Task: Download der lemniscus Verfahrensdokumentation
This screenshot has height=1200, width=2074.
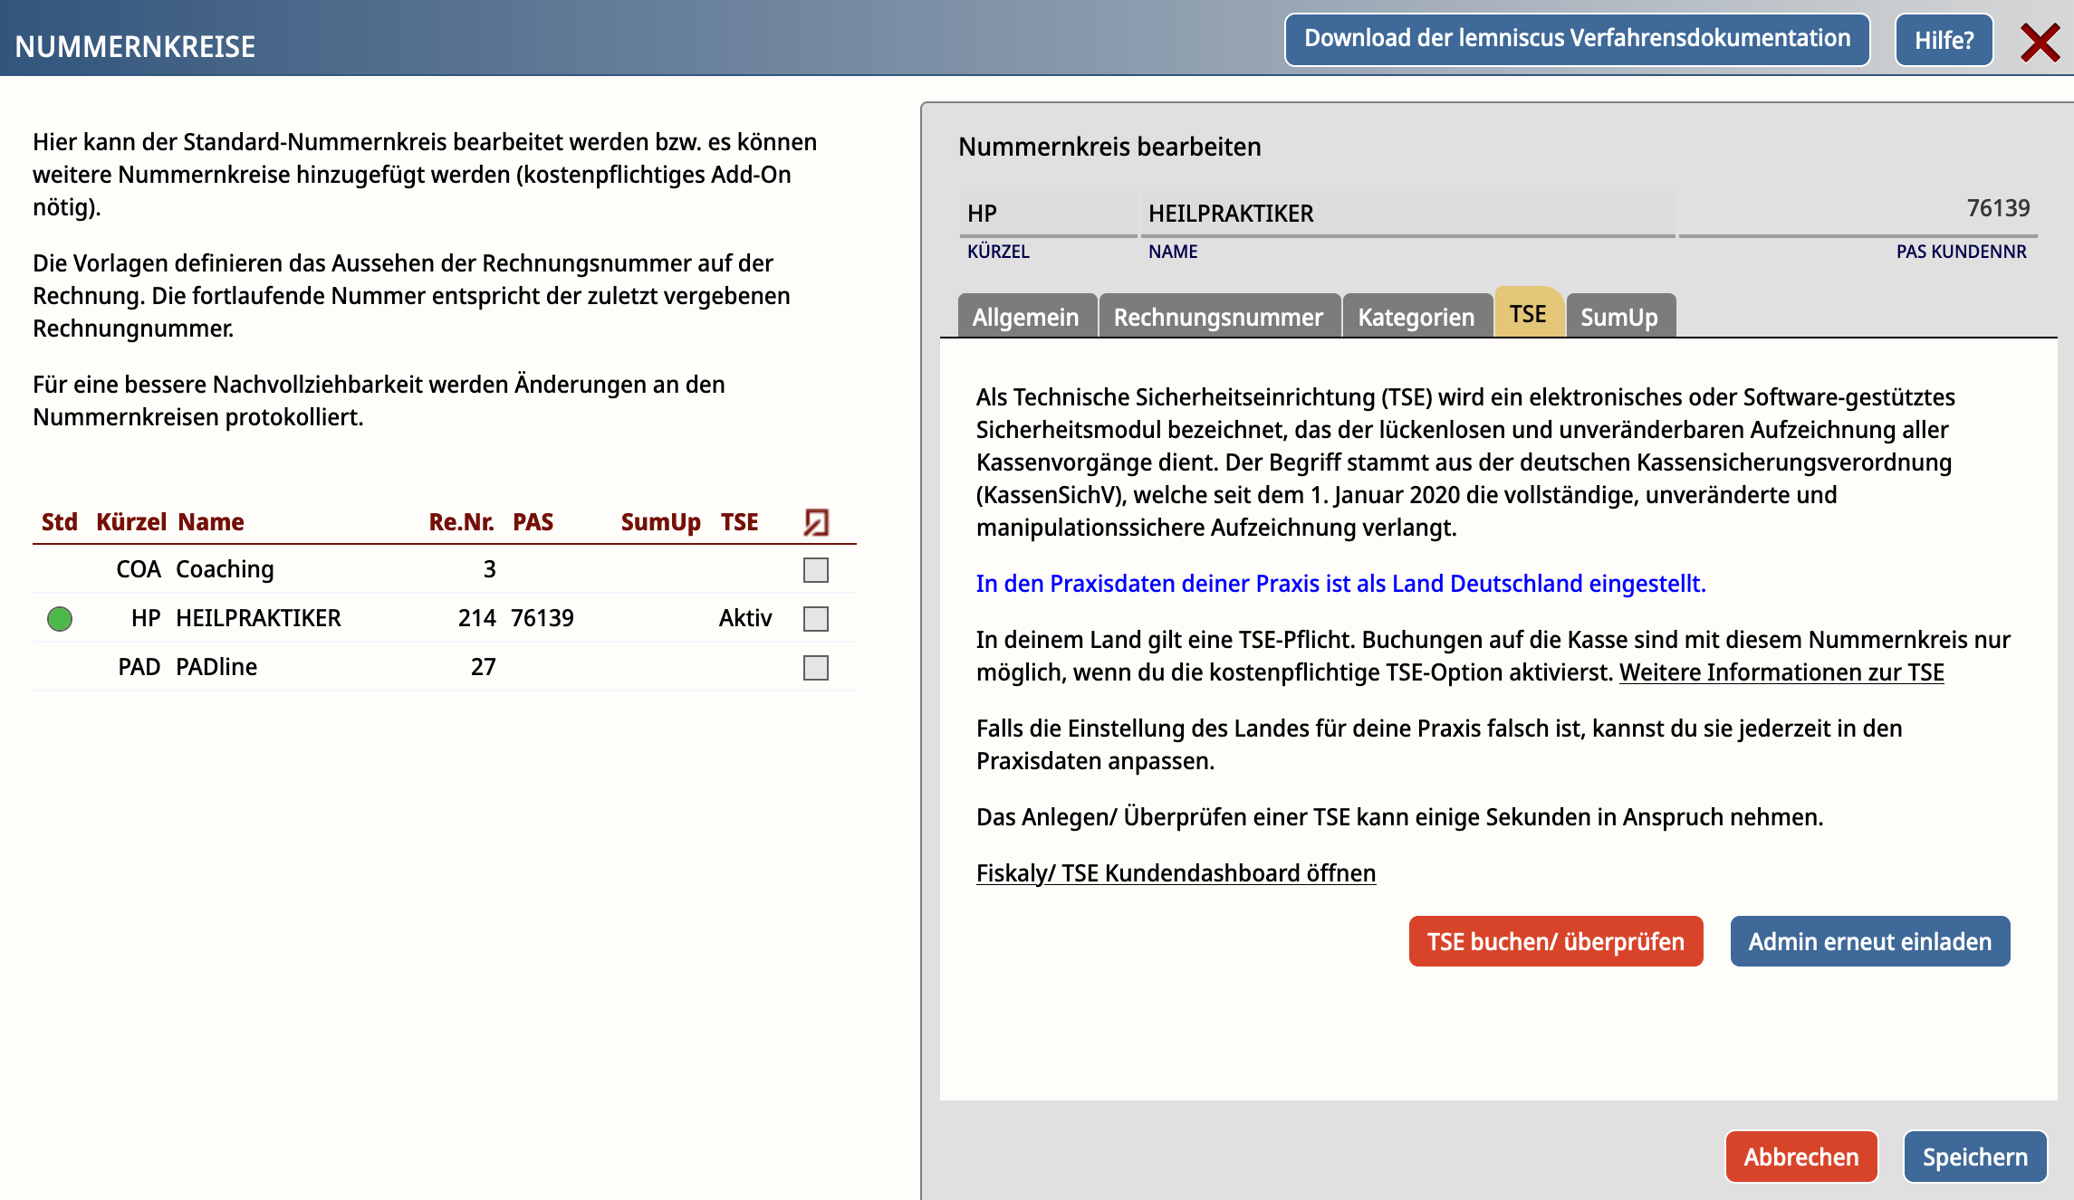Action: coord(1577,39)
